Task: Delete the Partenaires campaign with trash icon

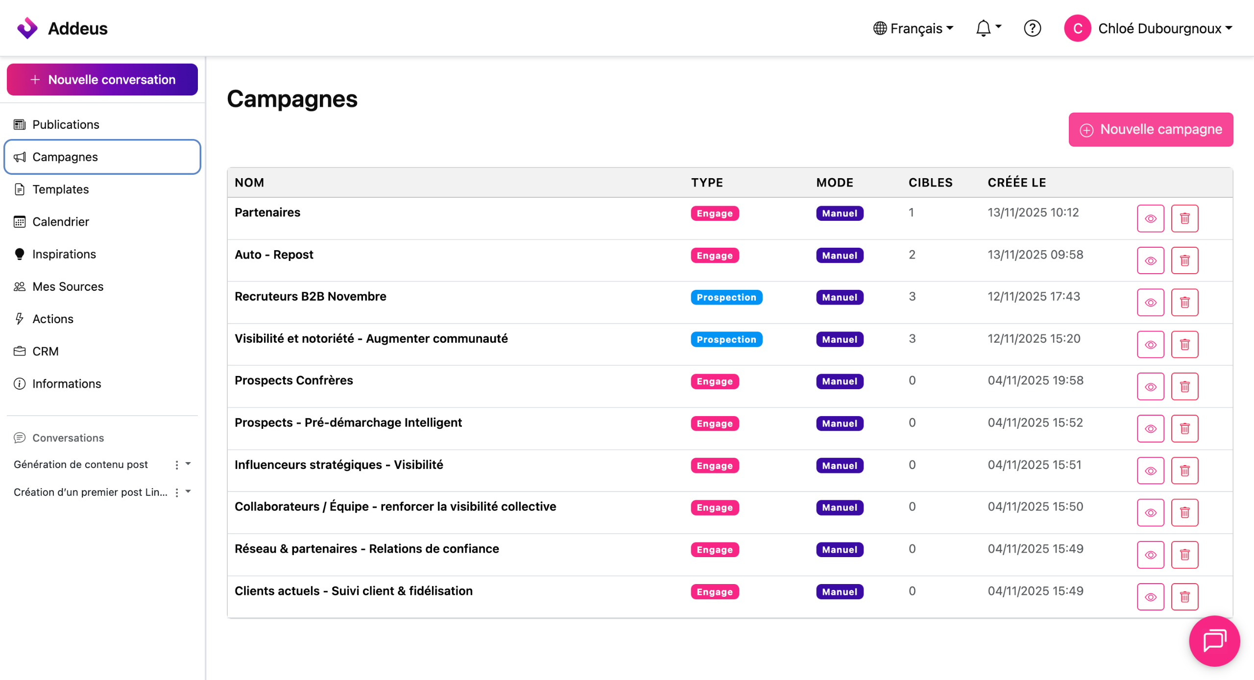Action: click(1184, 218)
